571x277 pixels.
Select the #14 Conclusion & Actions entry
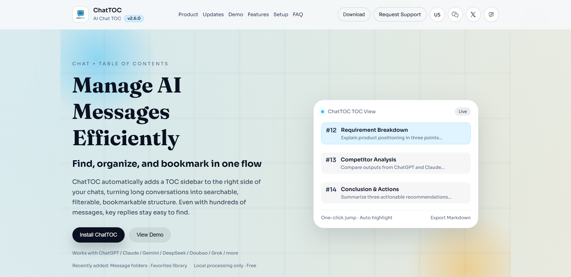coord(396,193)
